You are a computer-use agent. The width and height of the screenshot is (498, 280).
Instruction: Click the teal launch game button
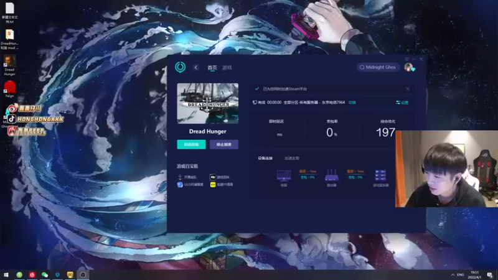[191, 144]
